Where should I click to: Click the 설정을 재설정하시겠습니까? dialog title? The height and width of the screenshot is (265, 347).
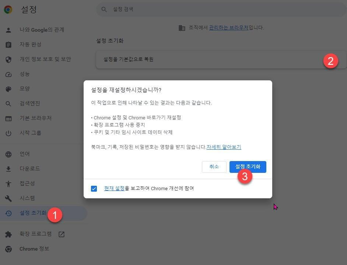[x=126, y=90]
